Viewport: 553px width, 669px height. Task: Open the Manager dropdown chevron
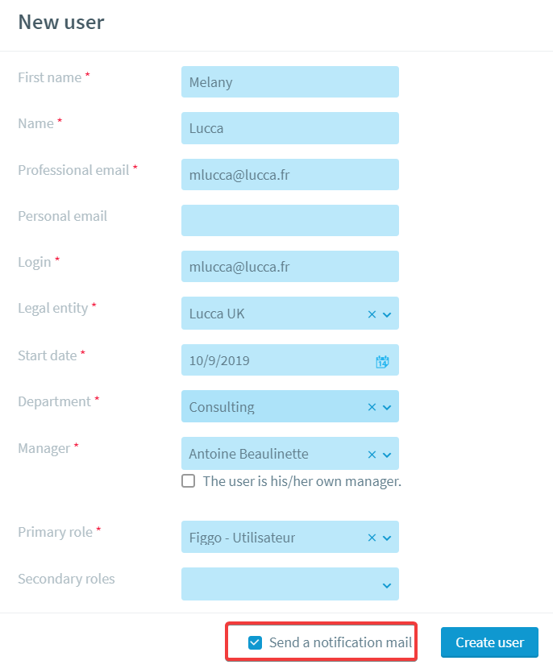(x=387, y=455)
